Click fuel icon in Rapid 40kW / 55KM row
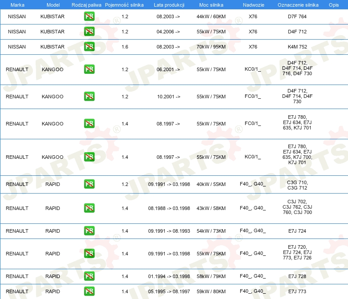The image size is (348, 299). (x=89, y=184)
